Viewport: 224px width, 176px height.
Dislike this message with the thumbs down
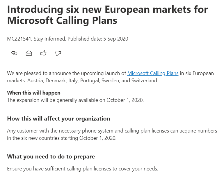pos(58,53)
